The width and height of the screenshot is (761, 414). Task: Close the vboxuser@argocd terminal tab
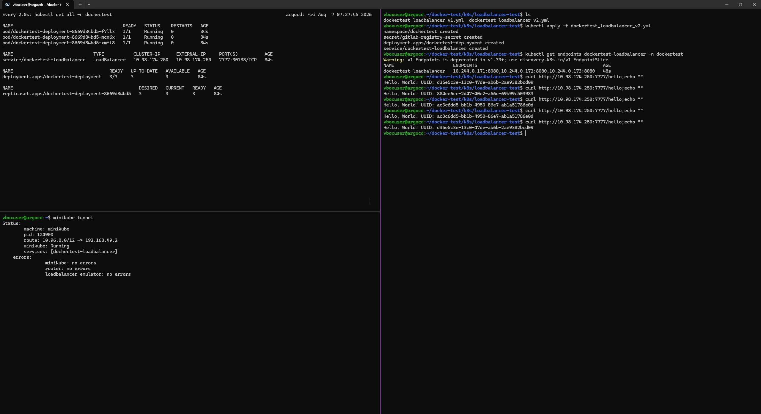pyautogui.click(x=67, y=4)
